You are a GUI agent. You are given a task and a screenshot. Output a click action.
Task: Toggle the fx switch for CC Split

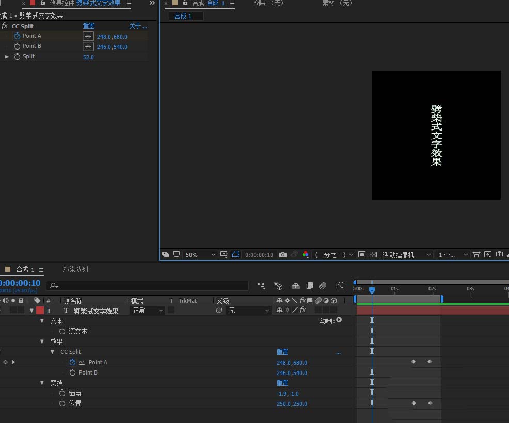(5, 26)
